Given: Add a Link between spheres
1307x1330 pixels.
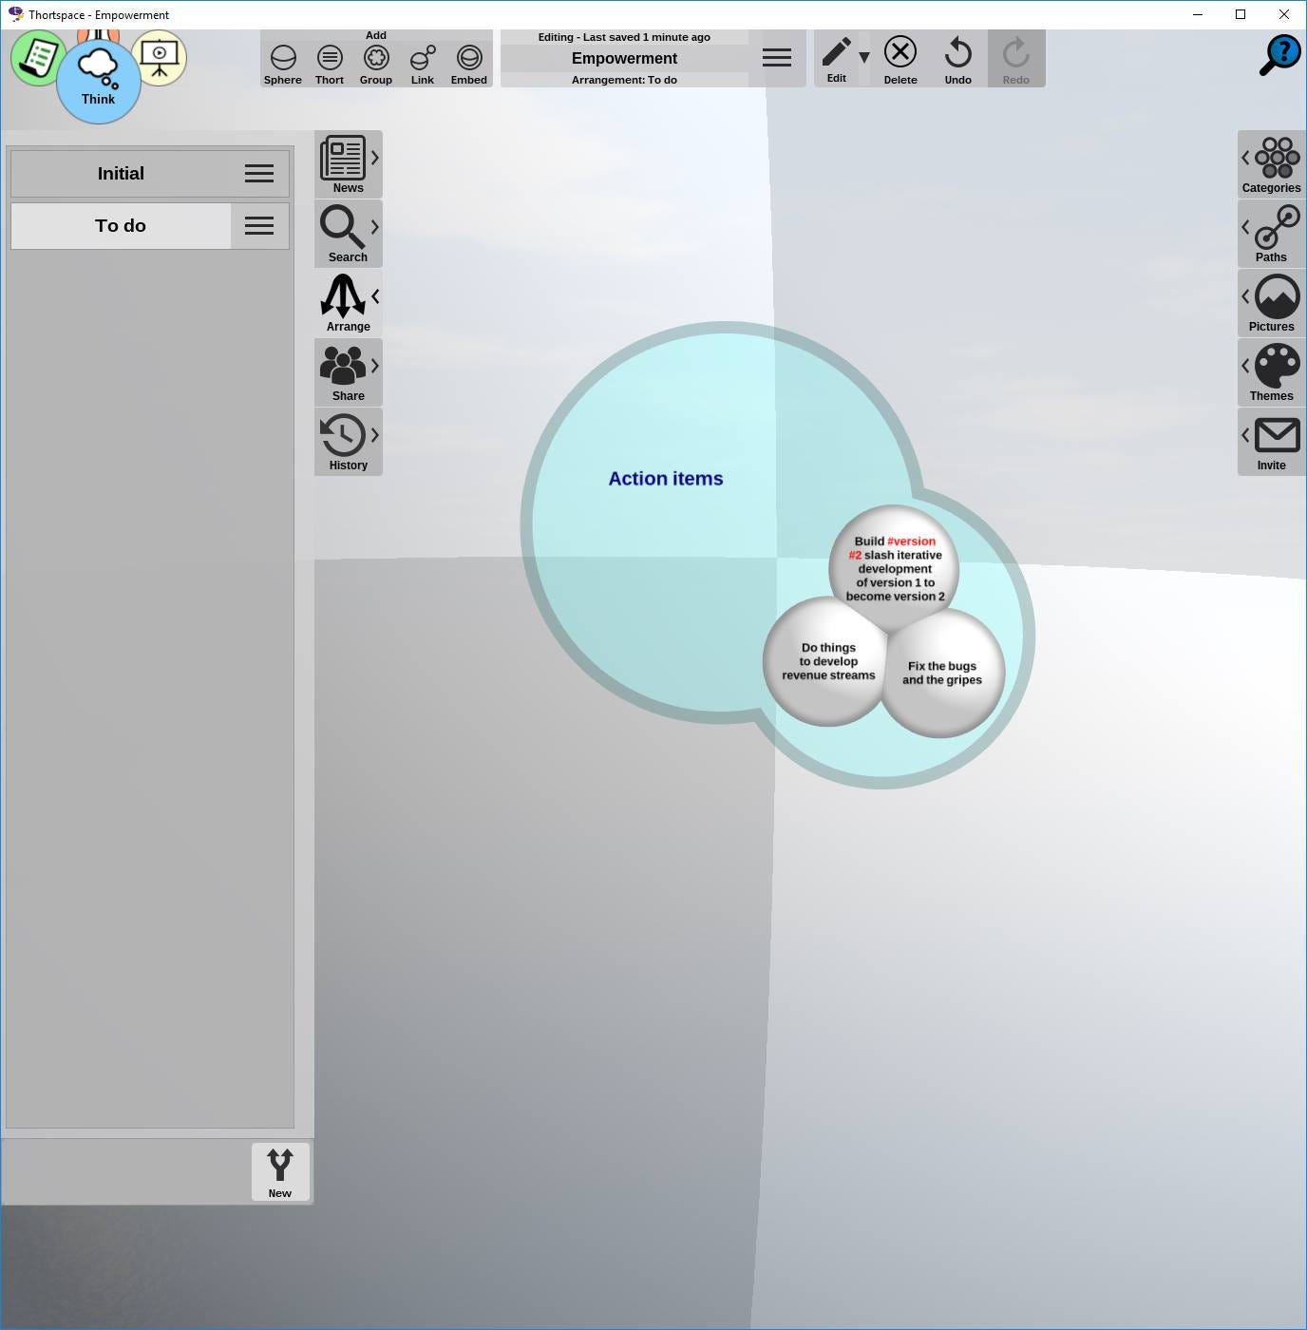Looking at the screenshot, I should tap(423, 65).
